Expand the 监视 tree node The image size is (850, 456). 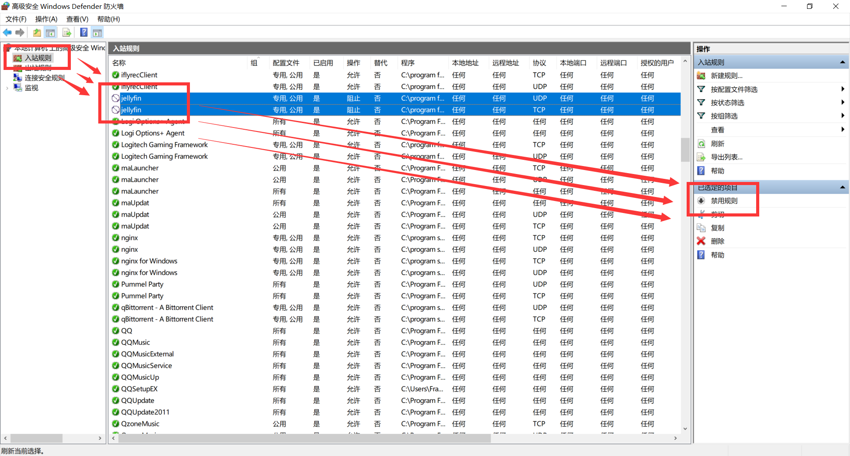(x=7, y=88)
